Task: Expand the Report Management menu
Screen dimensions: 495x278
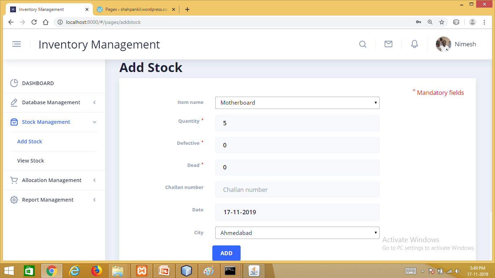Action: pyautogui.click(x=95, y=199)
